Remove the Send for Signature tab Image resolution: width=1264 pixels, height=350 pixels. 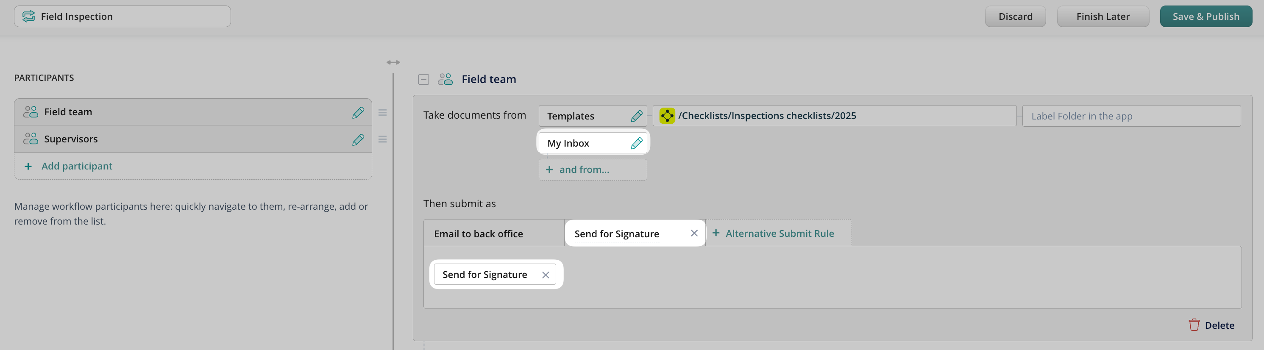pos(694,233)
